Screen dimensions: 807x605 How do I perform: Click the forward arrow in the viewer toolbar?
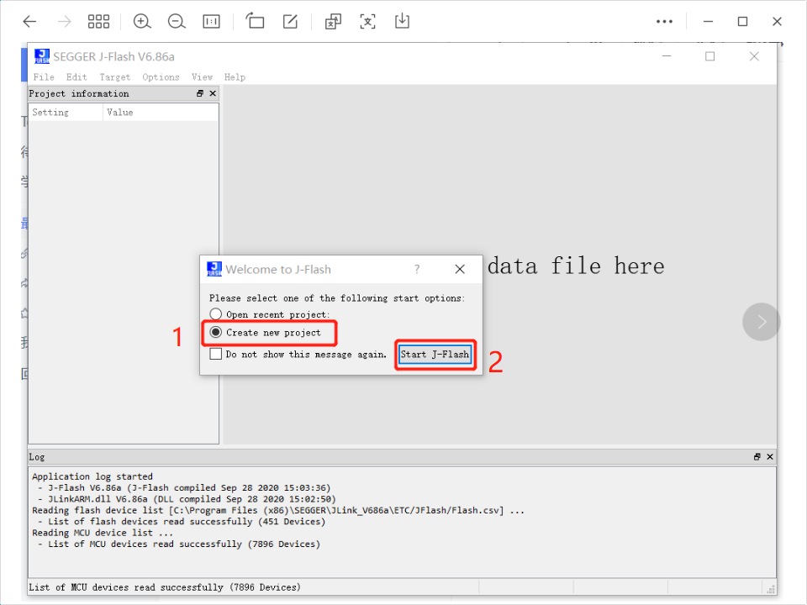pos(65,22)
